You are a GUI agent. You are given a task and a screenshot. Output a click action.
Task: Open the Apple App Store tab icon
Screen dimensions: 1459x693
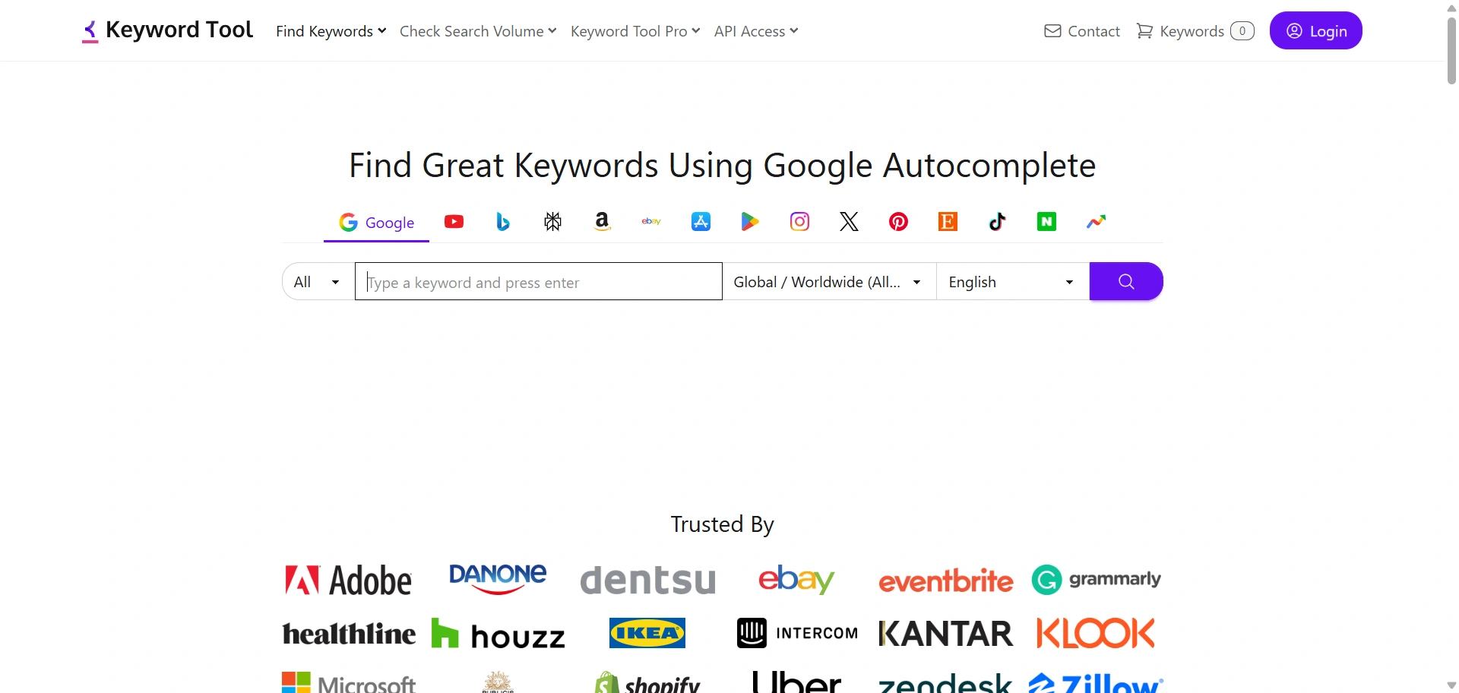click(x=701, y=222)
